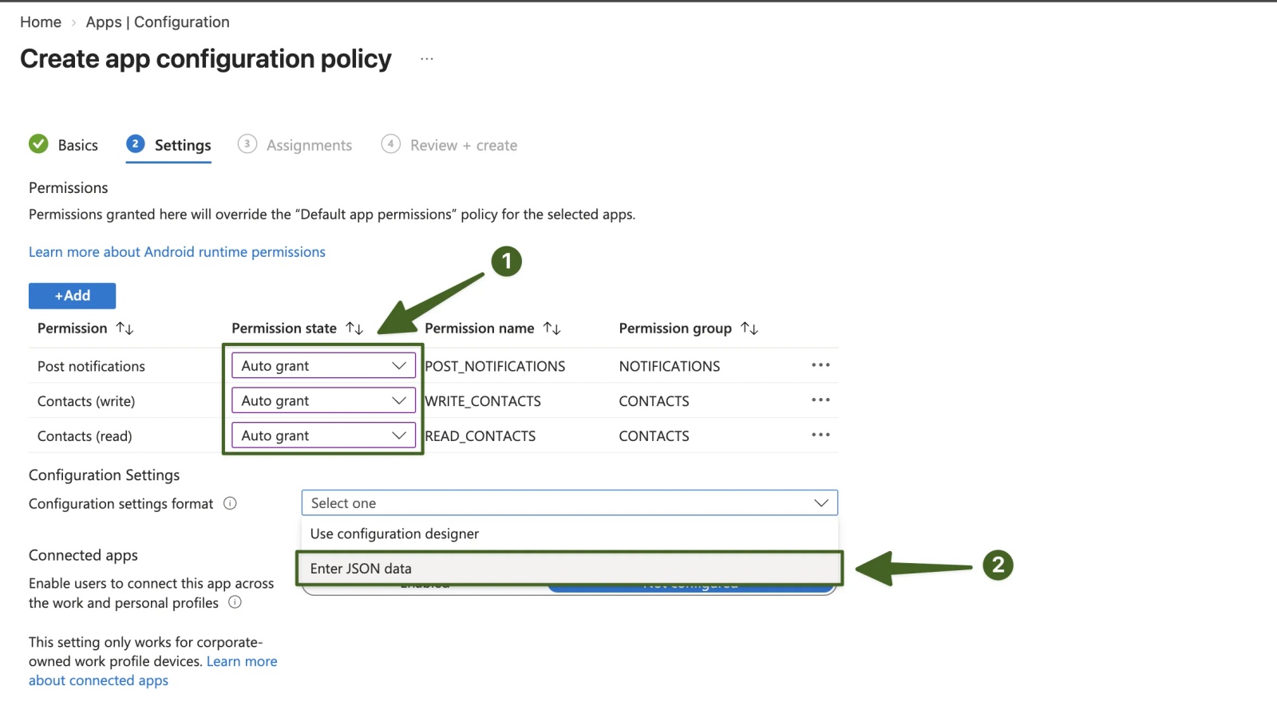
Task: Go to the Assignments step tab
Action: pos(295,145)
